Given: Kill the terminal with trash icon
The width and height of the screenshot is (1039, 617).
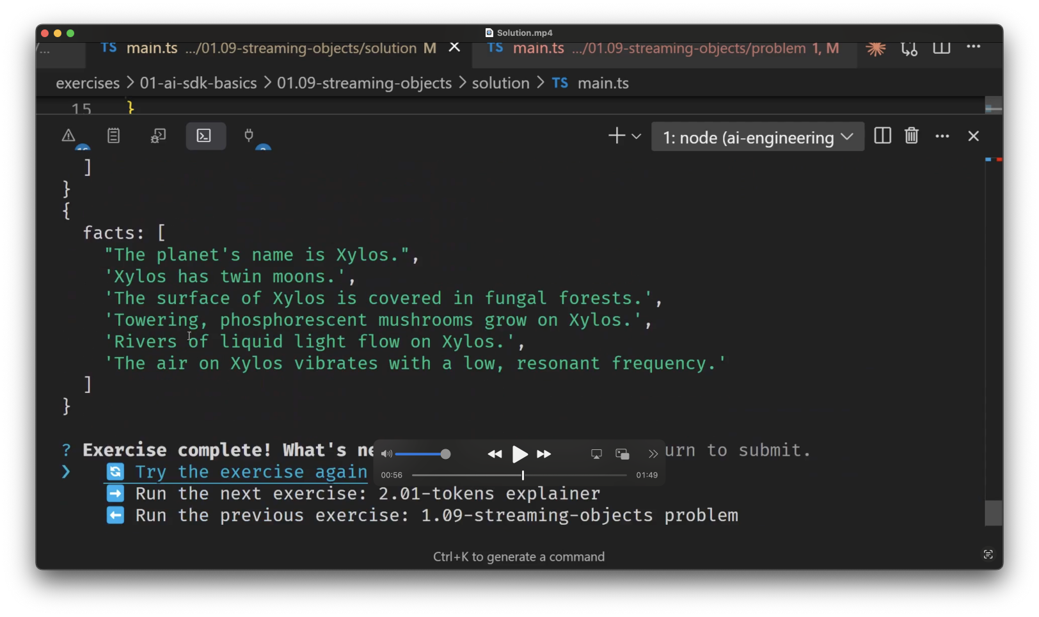Looking at the screenshot, I should tap(912, 136).
